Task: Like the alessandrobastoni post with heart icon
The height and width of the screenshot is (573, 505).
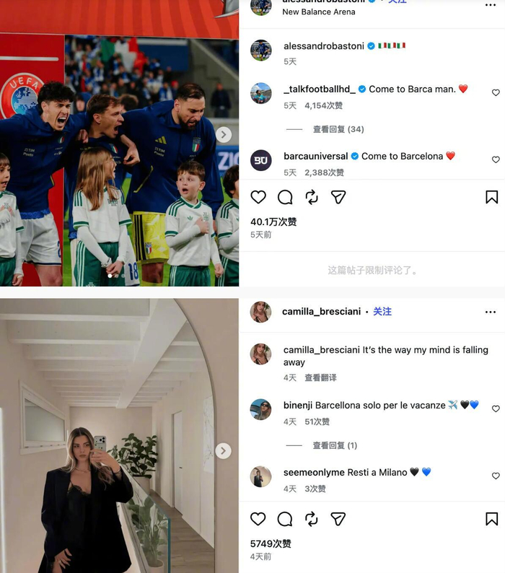Action: tap(258, 197)
